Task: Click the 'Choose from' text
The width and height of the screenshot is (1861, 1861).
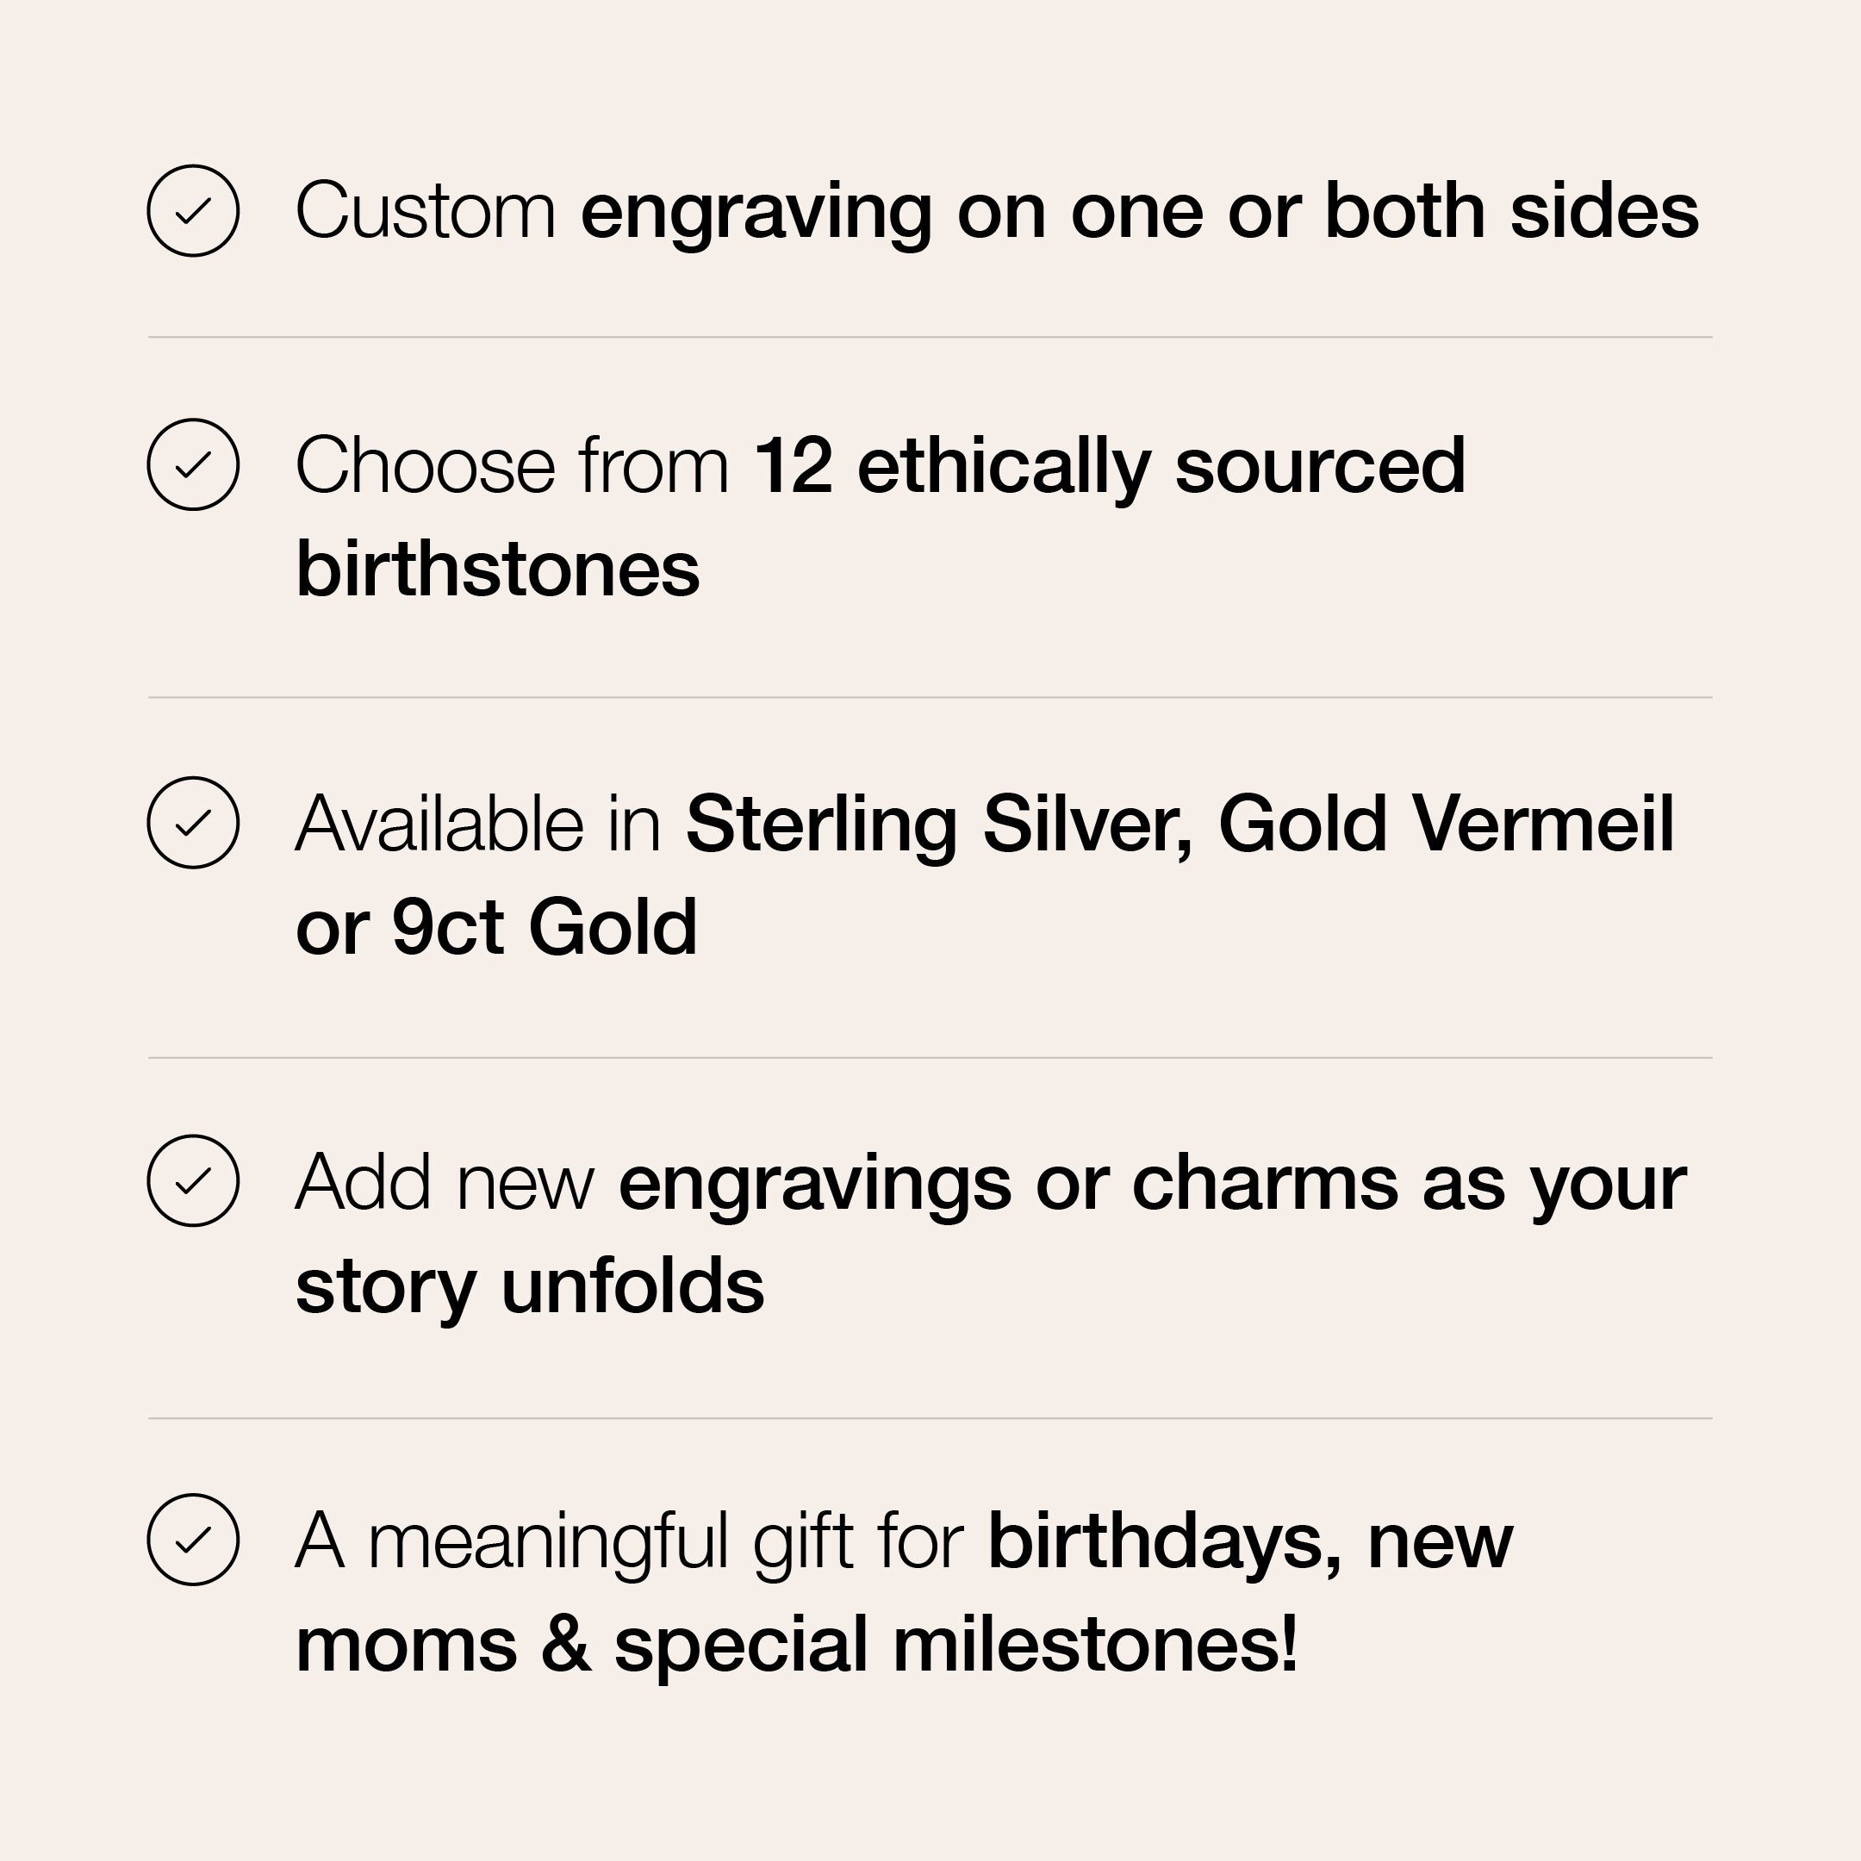Action: [x=512, y=465]
